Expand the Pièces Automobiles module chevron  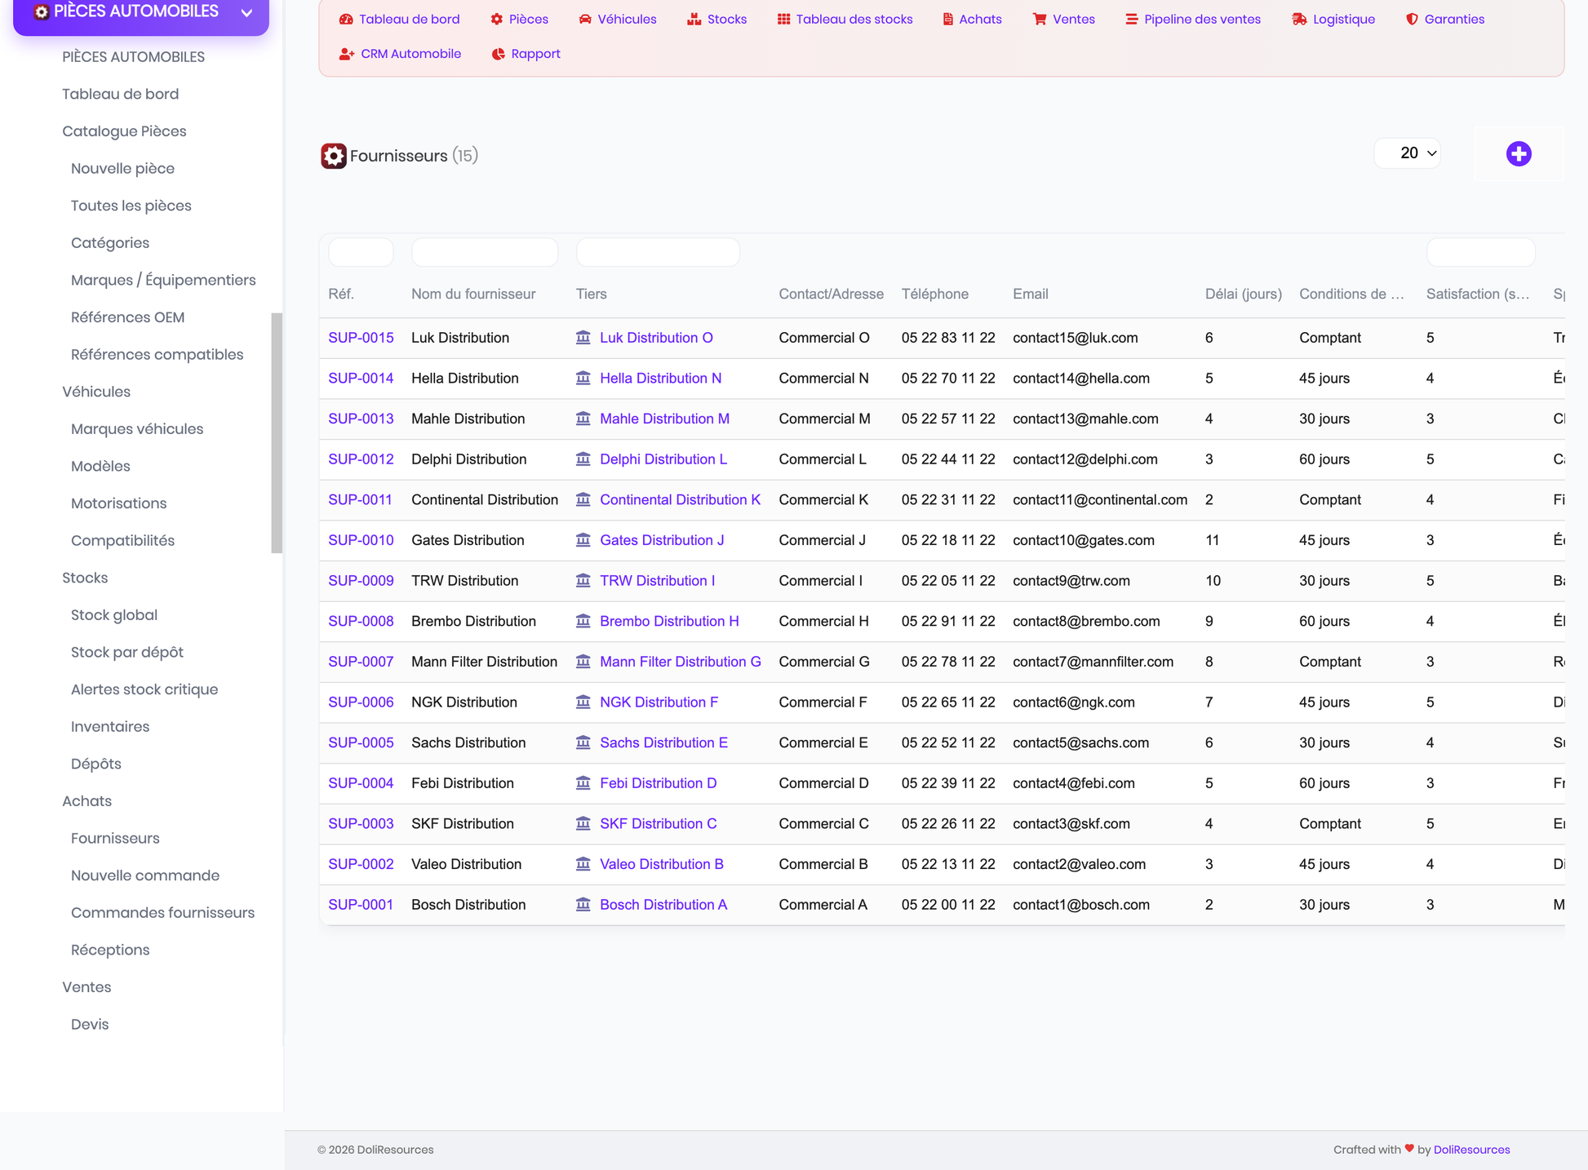[x=246, y=12]
